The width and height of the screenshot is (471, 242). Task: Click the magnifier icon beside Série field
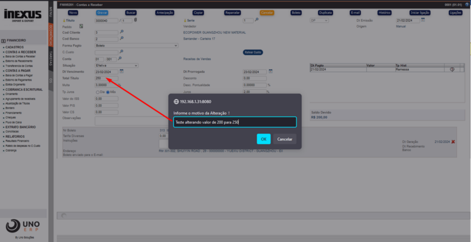click(257, 20)
